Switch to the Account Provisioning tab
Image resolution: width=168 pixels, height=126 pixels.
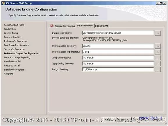(63, 26)
